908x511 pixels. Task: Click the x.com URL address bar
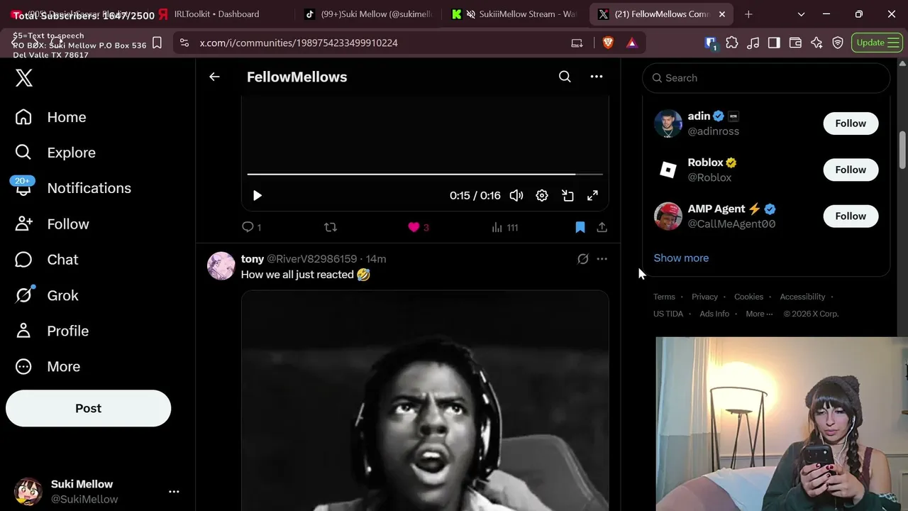[x=299, y=43]
